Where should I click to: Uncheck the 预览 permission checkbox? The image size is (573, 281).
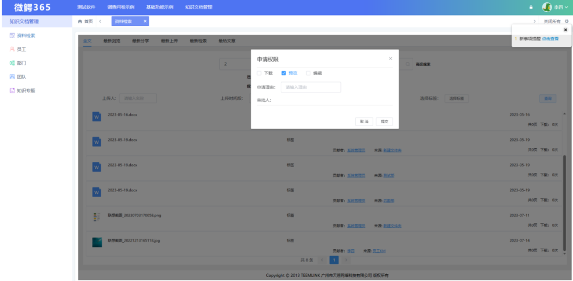coord(284,73)
